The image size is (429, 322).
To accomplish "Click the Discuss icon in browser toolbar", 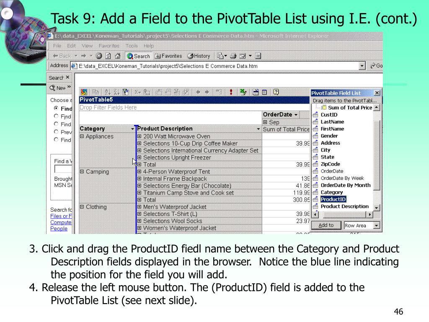I will pos(258,56).
